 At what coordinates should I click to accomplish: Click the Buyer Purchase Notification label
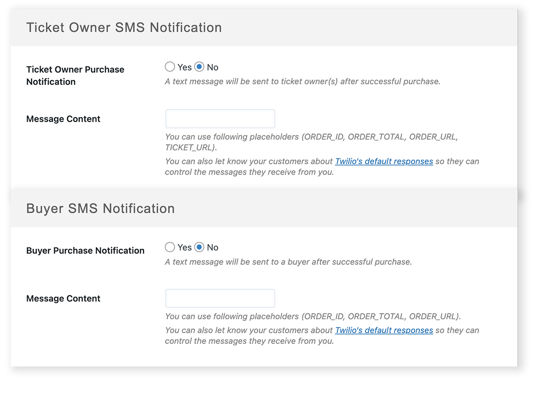pos(85,250)
